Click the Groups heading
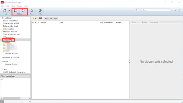The width and height of the screenshot is (183, 103). [5, 62]
